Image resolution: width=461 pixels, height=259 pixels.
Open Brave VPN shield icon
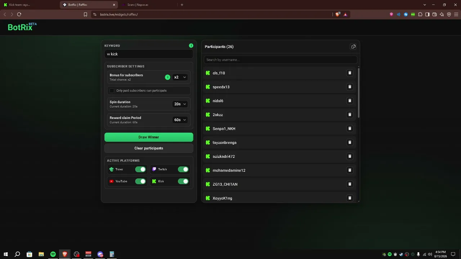[449, 14]
